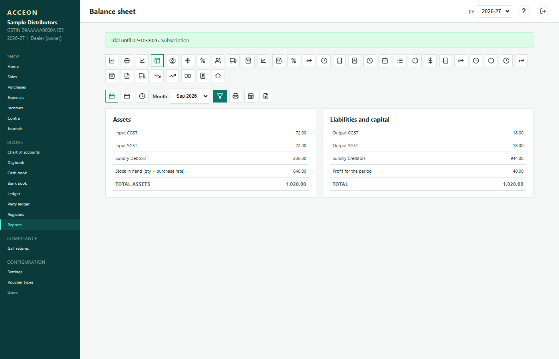Open the Month Sep 2026 dropdown
Viewport: 559px width, 359px height.
[190, 96]
